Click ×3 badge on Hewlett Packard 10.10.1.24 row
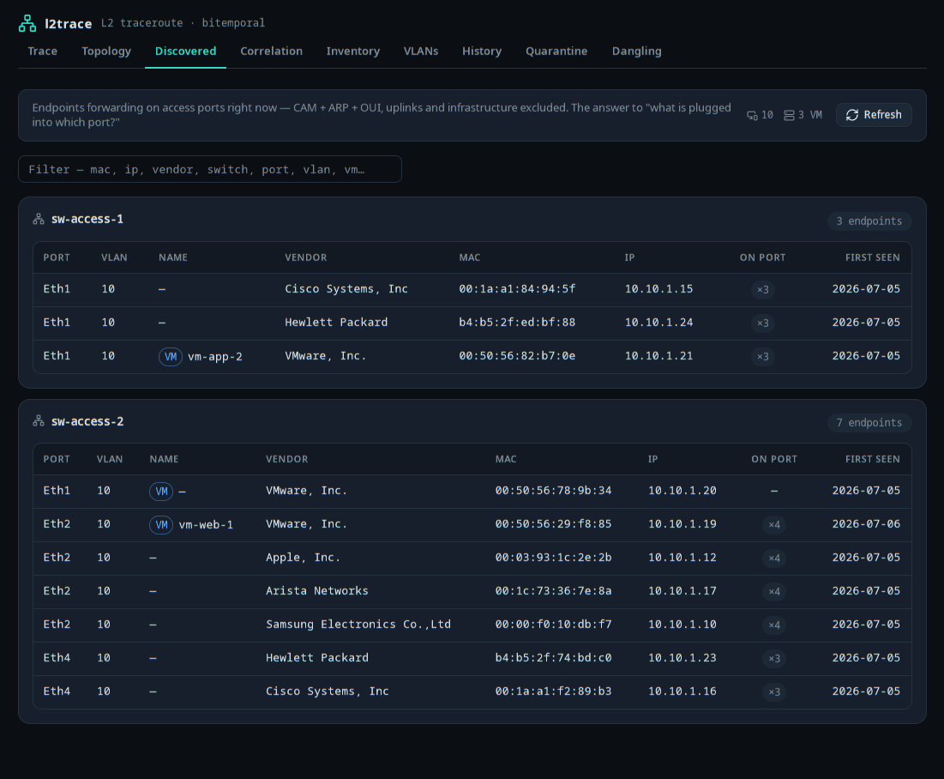944x779 pixels. coord(763,323)
